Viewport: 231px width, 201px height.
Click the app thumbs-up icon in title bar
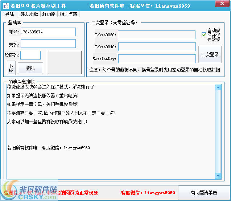point(6,6)
